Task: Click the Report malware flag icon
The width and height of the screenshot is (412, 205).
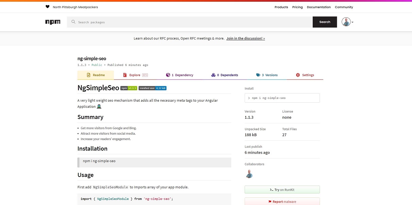Action: click(270, 202)
